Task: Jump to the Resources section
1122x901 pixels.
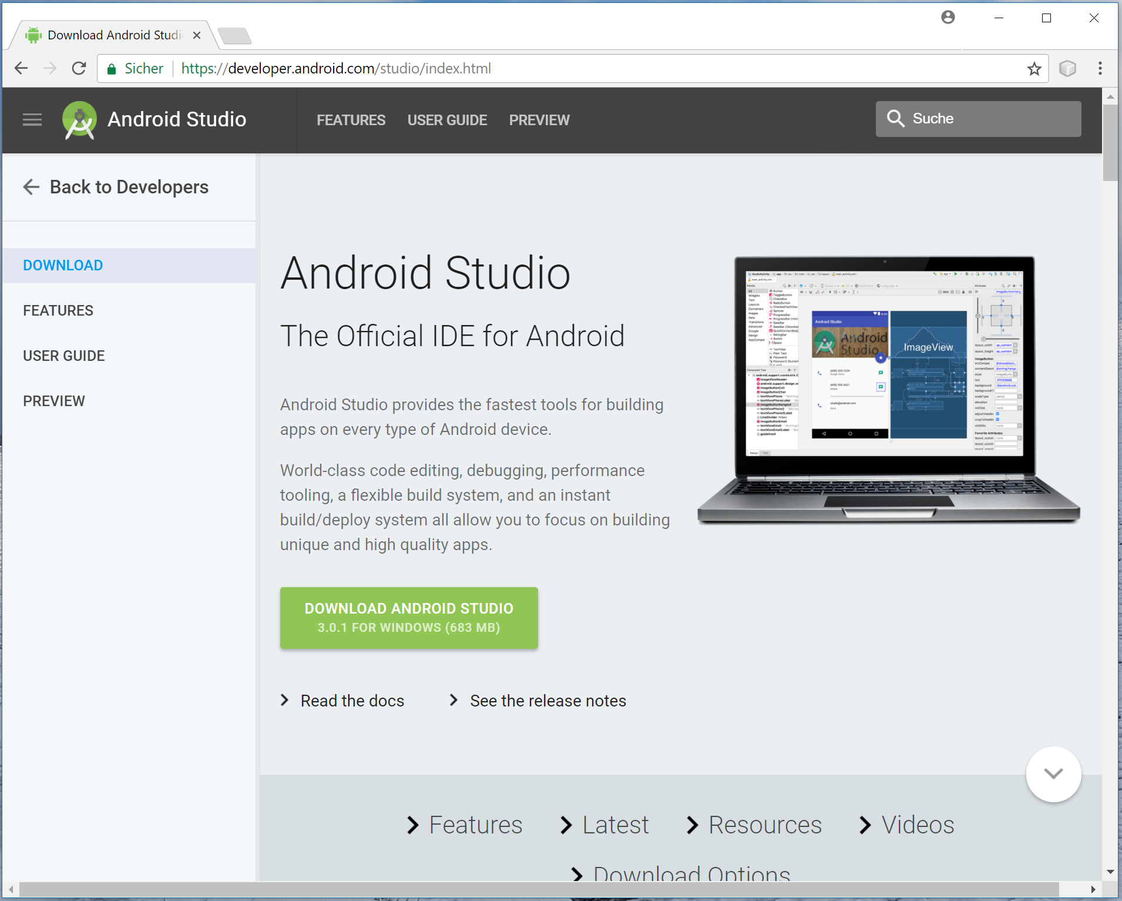Action: pos(755,825)
